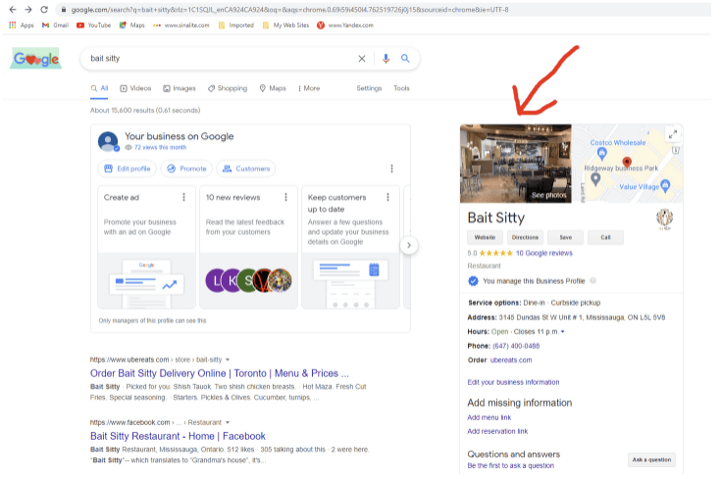Call the phone number (647) 400-0488
Image resolution: width=721 pixels, height=479 pixels.
click(x=516, y=346)
